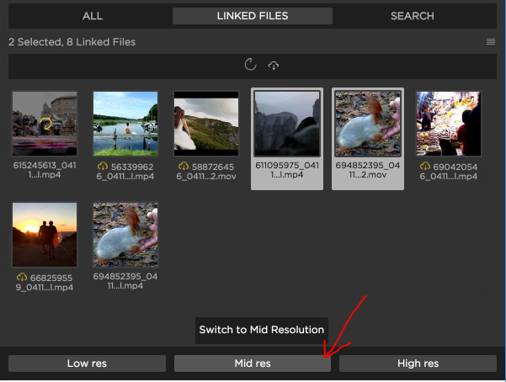This screenshot has width=506, height=382.
Task: Select the lake dock video thumbnail
Action: click(125, 124)
